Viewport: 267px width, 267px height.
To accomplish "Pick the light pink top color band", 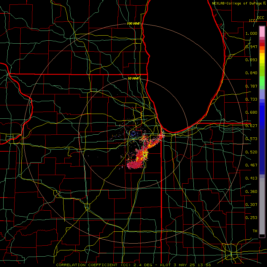I will click(262, 31).
